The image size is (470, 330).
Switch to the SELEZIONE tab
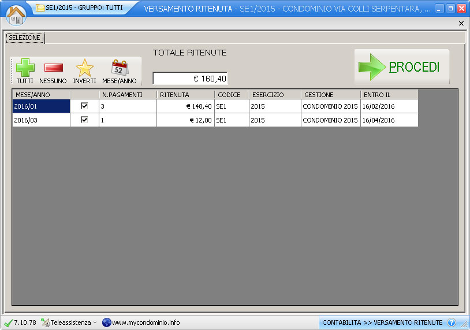pos(24,38)
